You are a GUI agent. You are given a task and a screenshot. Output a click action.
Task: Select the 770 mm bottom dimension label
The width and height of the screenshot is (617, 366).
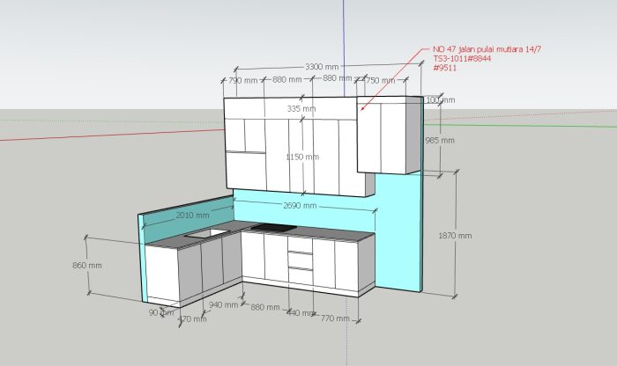pos(336,318)
